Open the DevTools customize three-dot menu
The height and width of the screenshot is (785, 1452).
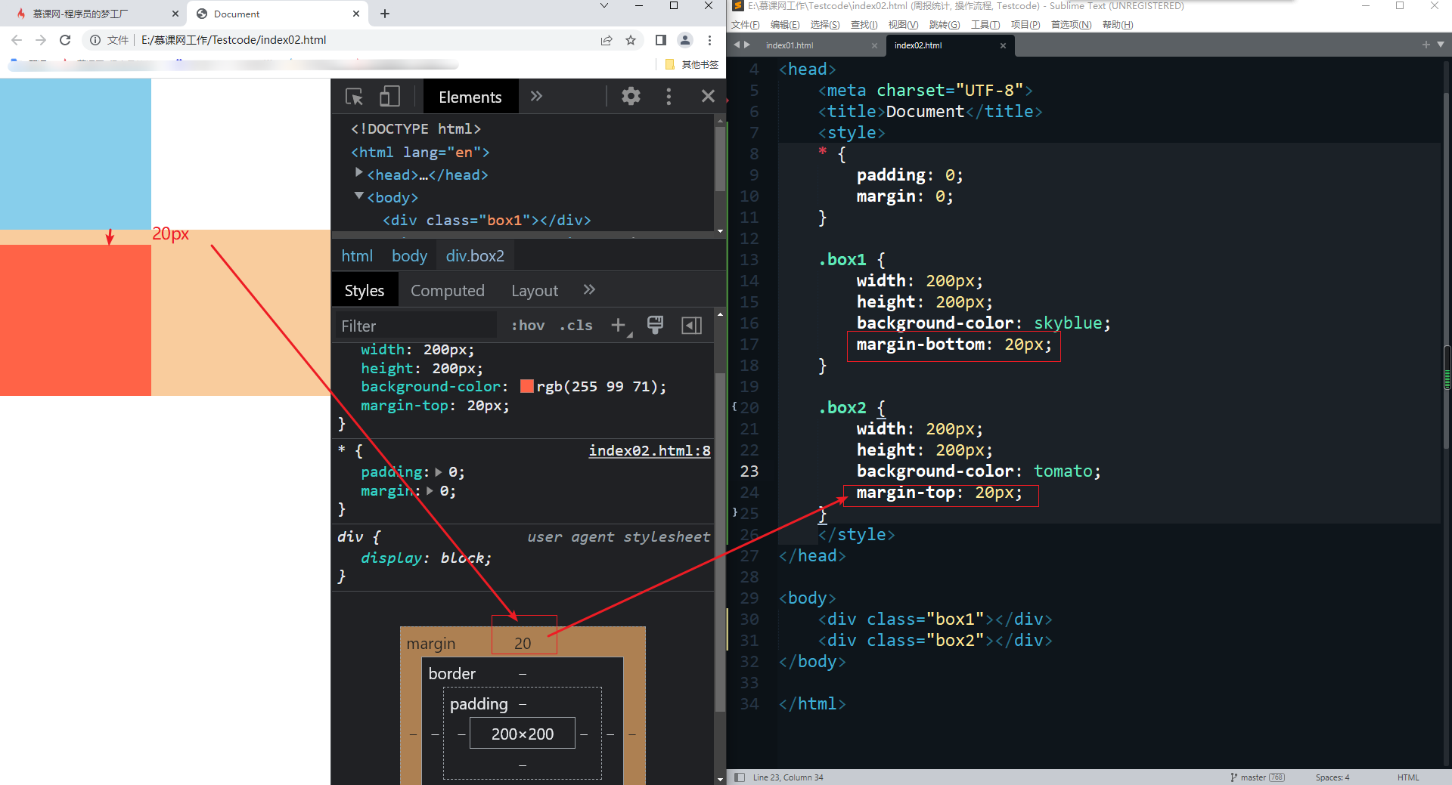[669, 96]
